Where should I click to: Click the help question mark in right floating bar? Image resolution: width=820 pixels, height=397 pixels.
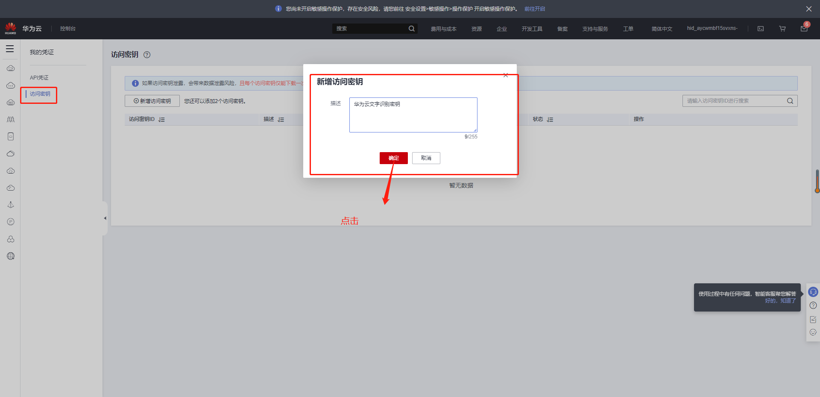pos(813,305)
